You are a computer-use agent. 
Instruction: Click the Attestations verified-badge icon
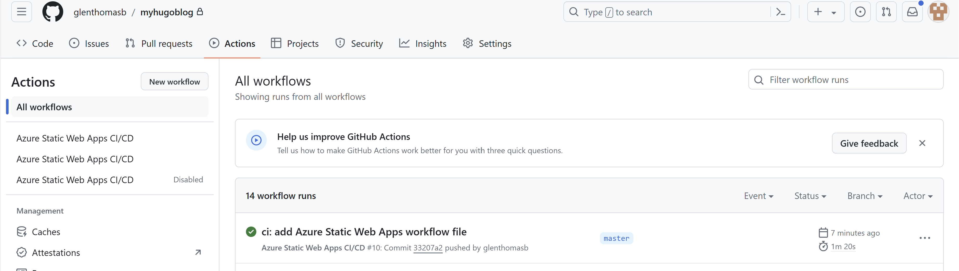click(22, 253)
